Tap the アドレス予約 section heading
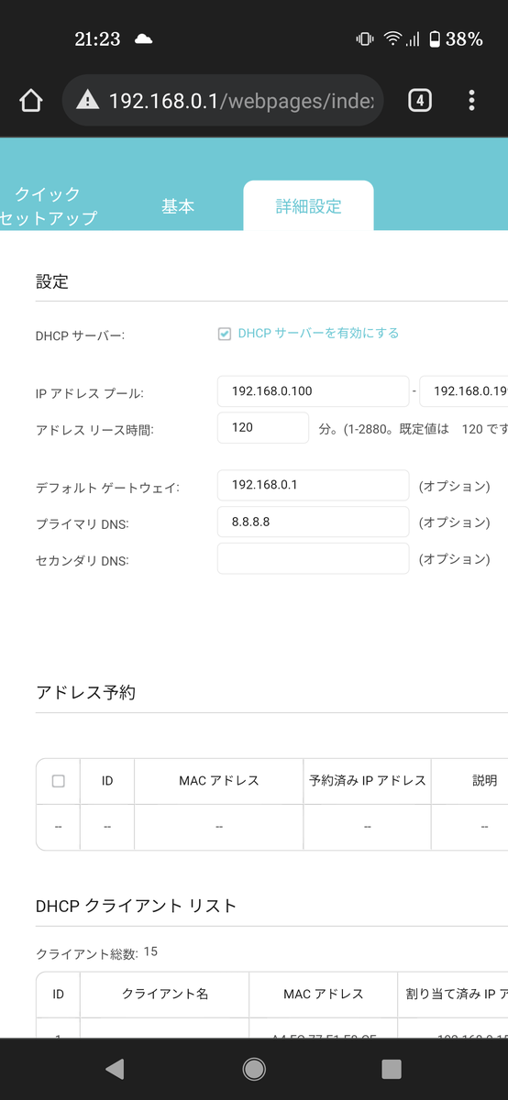The width and height of the screenshot is (508, 1100). (x=85, y=693)
